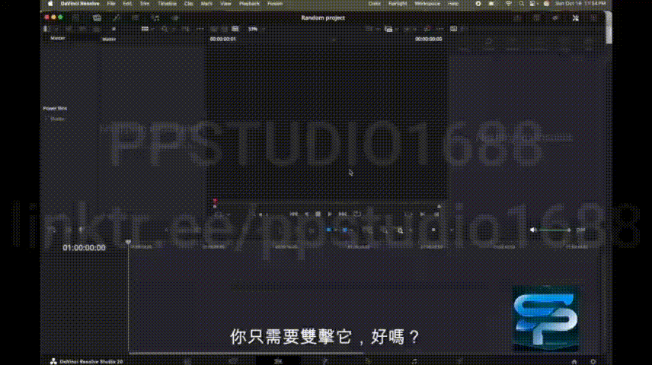Viewport: 652px width, 365px height.
Task: Click the timeline playhead marker
Action: pos(128,242)
